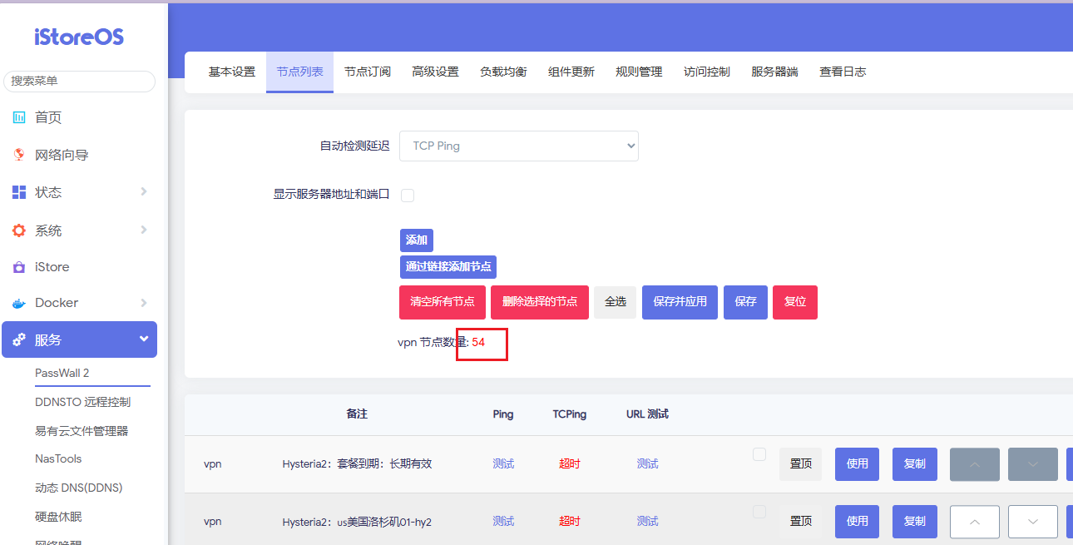
Task: Switch to the 基本设置 tab
Action: 232,72
